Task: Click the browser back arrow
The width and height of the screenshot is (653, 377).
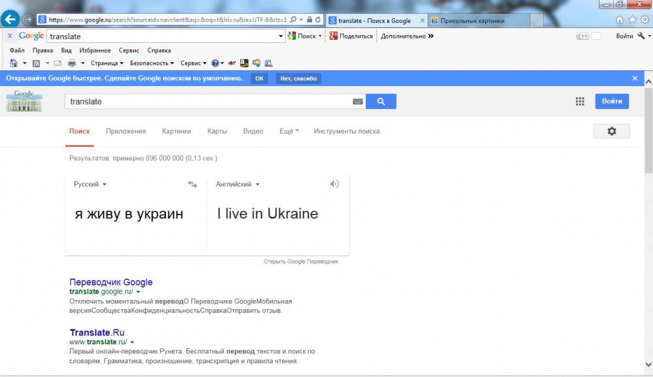Action: 10,20
